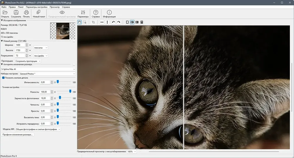The height and width of the screenshot is (158, 294).
Task: Collapse the Новый размер section
Action: (x=2, y=41)
